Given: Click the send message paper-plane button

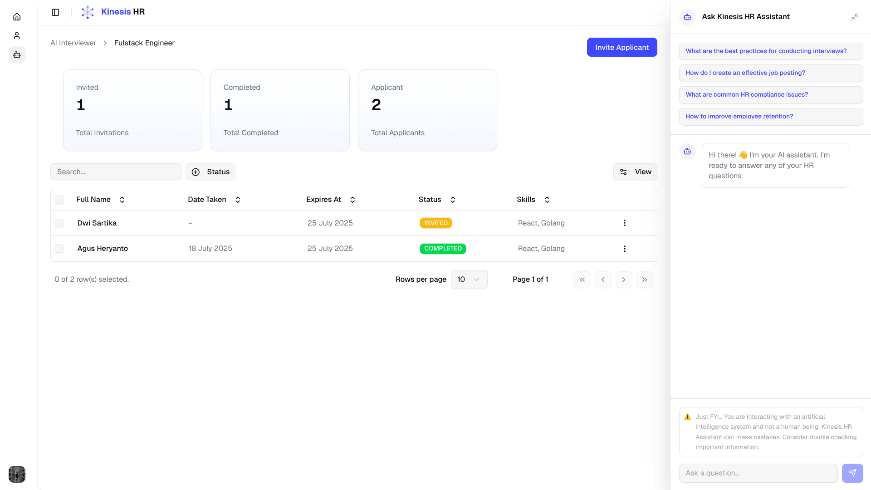Looking at the screenshot, I should coord(852,473).
